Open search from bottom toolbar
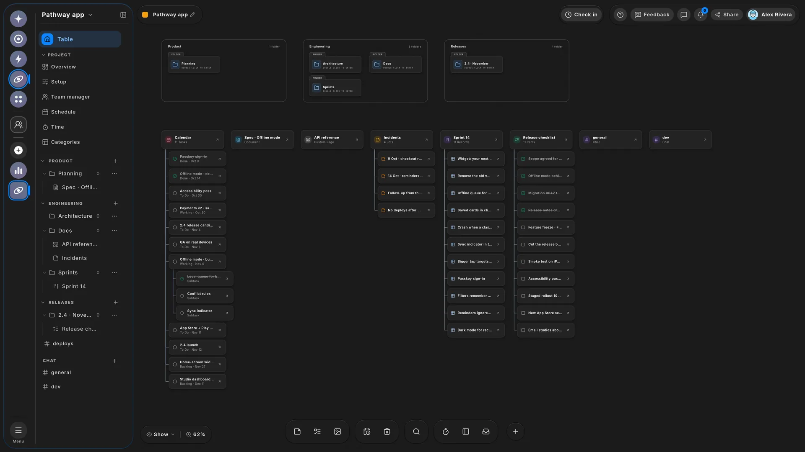 coord(416,431)
